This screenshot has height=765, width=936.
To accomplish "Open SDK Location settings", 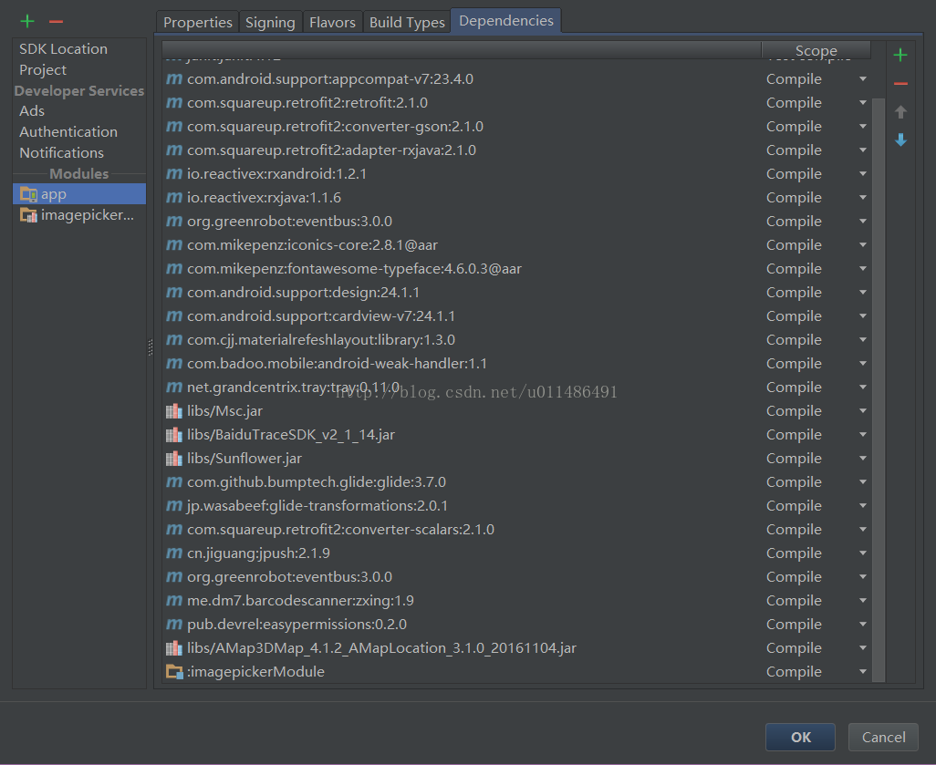I will (x=63, y=49).
